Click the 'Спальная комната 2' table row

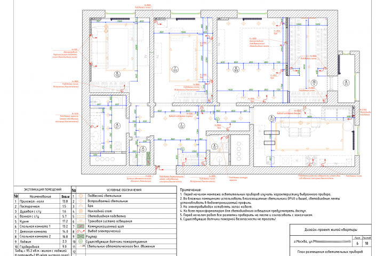click(42, 236)
